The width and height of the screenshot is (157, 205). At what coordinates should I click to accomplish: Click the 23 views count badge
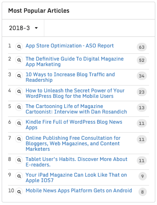(x=142, y=92)
